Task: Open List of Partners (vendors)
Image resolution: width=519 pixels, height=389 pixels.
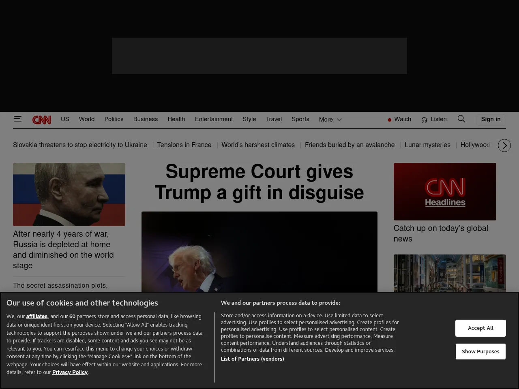Action: coord(252,359)
